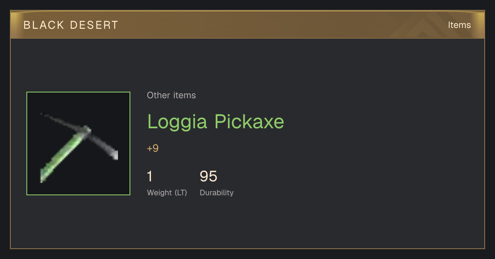This screenshot has width=495, height=259.
Task: Click the sharp tip of the pickaxe
Action: [x=42, y=114]
